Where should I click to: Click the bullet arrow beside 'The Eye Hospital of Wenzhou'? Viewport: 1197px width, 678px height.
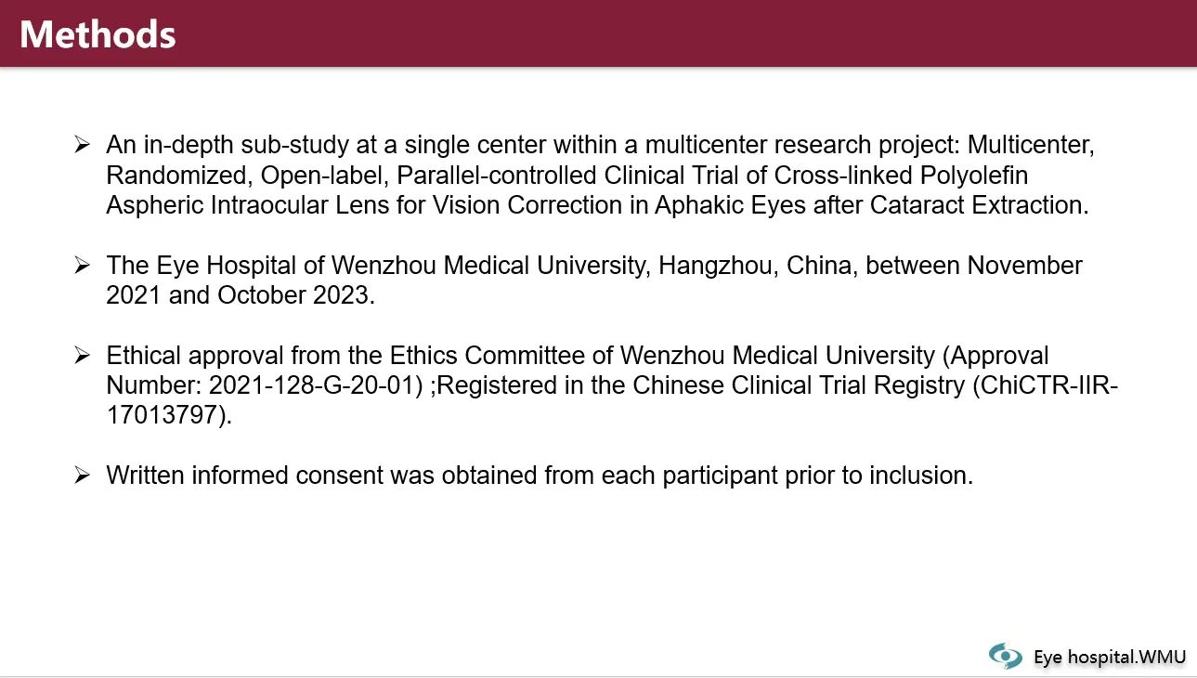click(x=82, y=266)
